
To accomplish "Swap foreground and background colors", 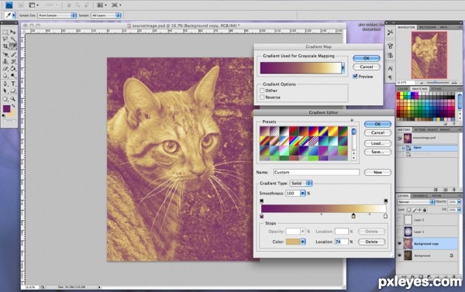I will pyautogui.click(x=13, y=106).
